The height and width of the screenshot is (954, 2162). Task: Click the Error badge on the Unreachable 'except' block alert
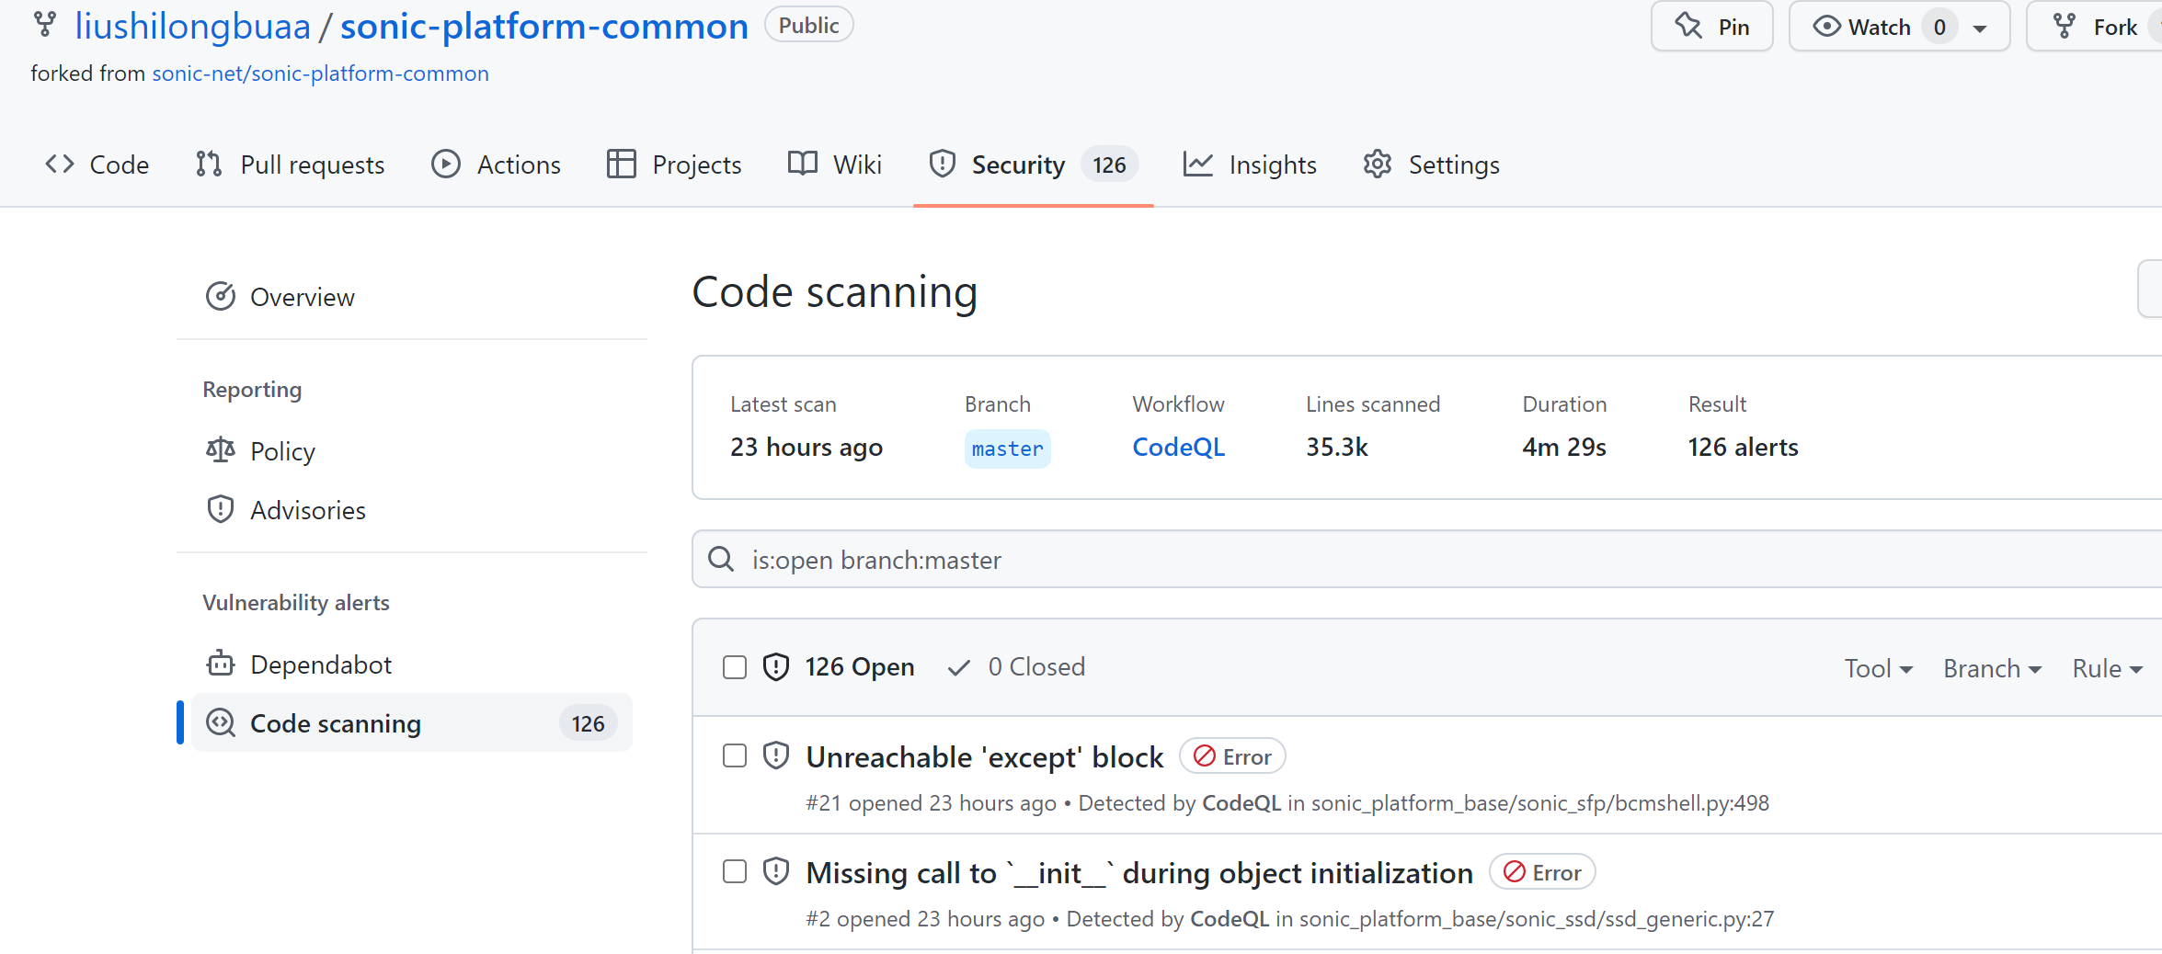click(1232, 756)
